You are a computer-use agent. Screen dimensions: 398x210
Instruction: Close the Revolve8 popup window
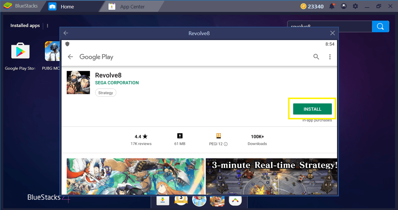coord(332,33)
